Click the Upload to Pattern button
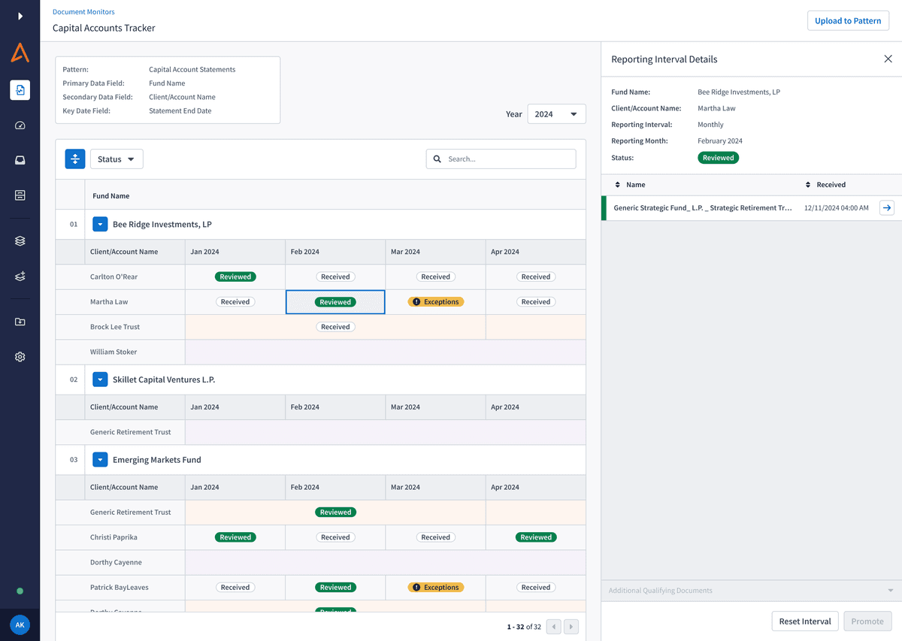This screenshot has width=902, height=641. click(x=847, y=21)
